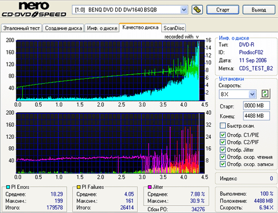Open the ScanDisc tab

(x=174, y=28)
